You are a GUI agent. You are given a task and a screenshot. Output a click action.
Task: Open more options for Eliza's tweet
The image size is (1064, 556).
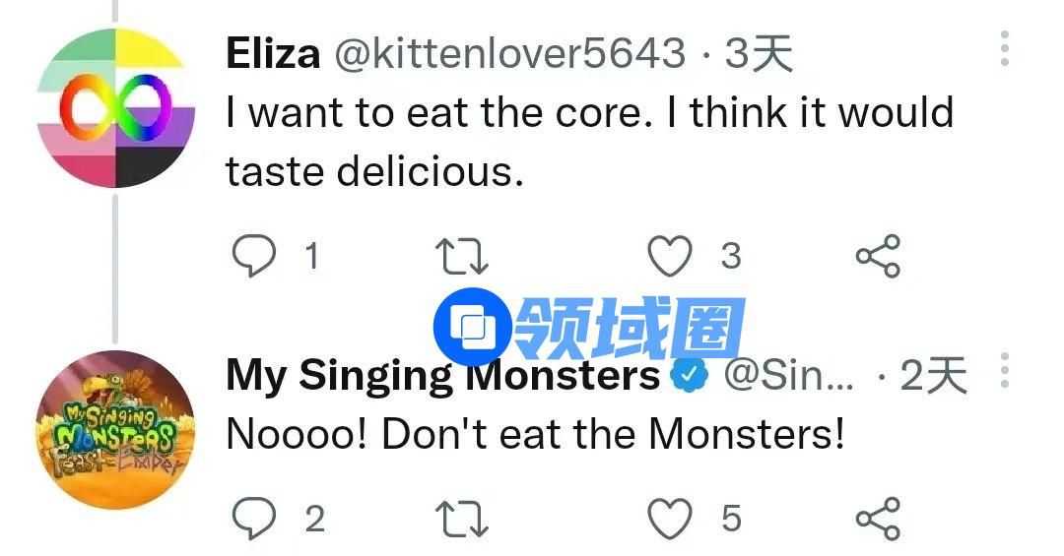tap(1004, 48)
